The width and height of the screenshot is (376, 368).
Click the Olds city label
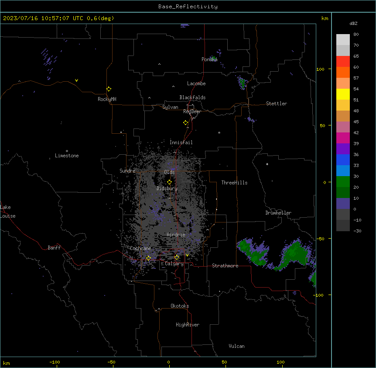point(169,172)
